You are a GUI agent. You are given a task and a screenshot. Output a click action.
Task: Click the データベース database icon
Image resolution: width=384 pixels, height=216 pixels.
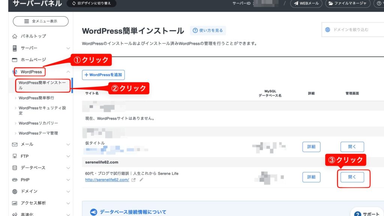coord(15,168)
